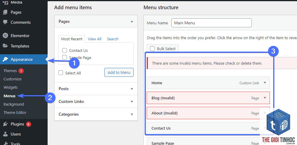Collapse the Pages accordion panel
The image size is (297, 145).
pos(132,22)
